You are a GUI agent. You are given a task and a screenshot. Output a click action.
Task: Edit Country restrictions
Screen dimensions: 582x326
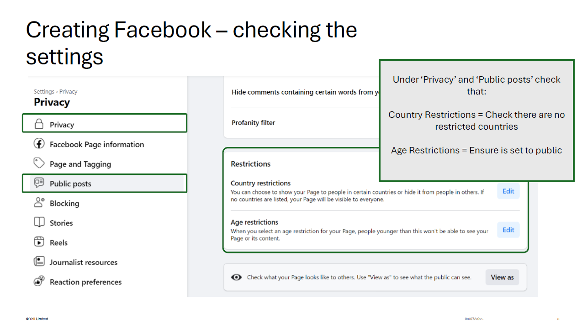pyautogui.click(x=508, y=191)
